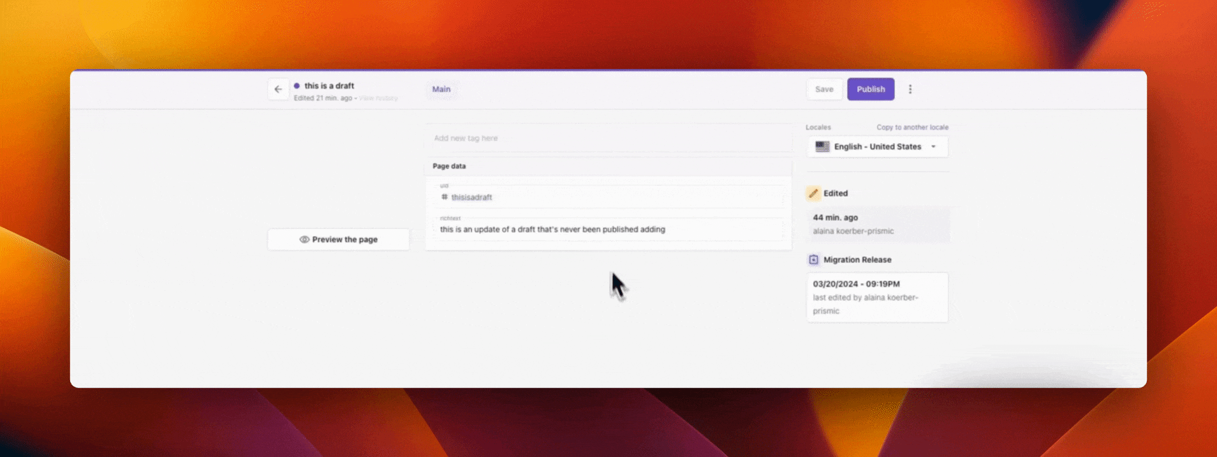Open the English - United States locale dropdown

coord(877,147)
